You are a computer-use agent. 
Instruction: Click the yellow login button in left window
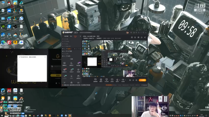point(56,75)
